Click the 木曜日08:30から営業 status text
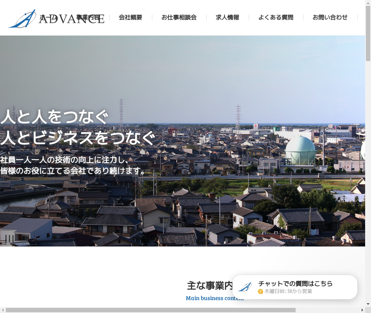 pyautogui.click(x=288, y=291)
